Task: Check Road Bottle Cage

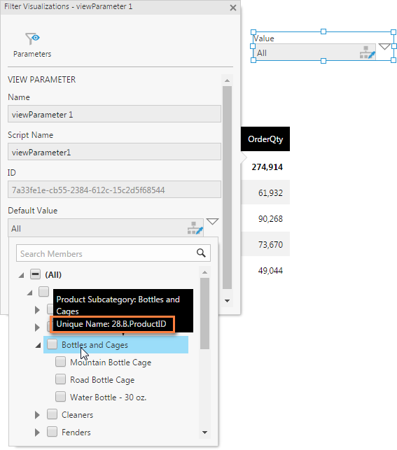Action: [60, 379]
